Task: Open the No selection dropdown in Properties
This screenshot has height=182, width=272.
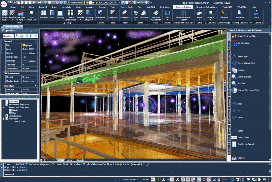Action: [x=8, y=36]
